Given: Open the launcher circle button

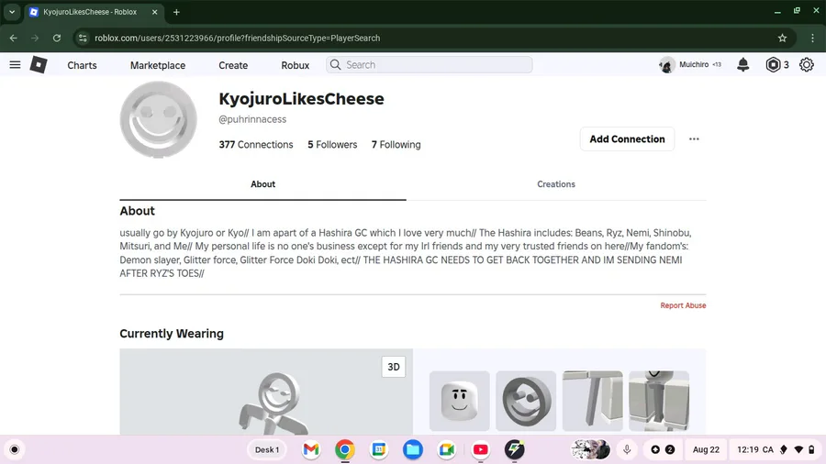Looking at the screenshot, I should point(15,449).
